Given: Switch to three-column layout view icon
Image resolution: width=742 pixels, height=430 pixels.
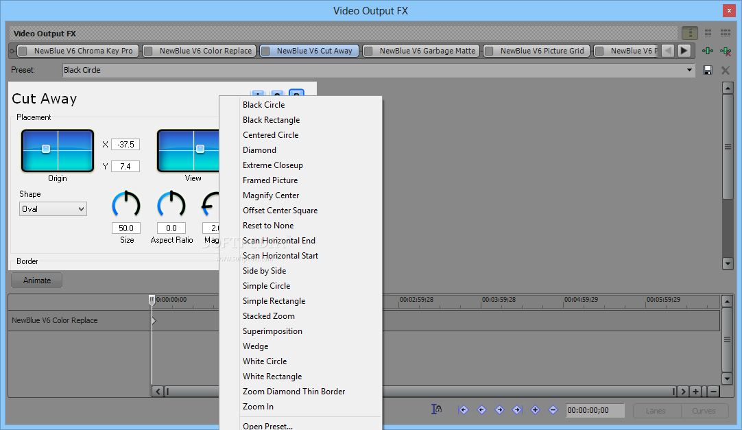Looking at the screenshot, I should click(x=726, y=33).
